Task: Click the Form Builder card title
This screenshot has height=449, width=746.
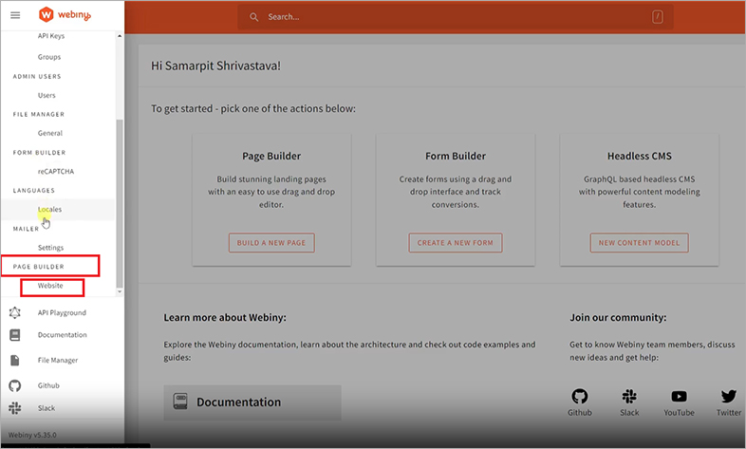Action: tap(456, 156)
